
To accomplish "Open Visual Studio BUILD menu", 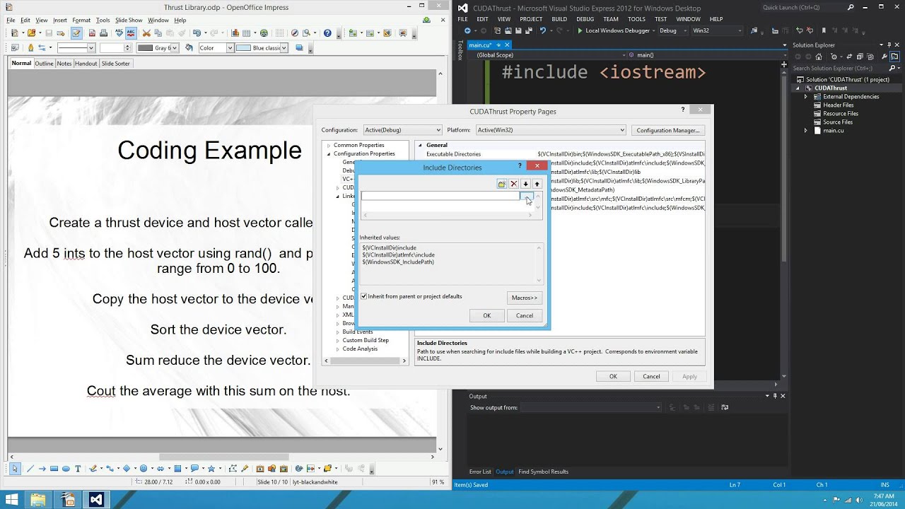I will pos(559,19).
